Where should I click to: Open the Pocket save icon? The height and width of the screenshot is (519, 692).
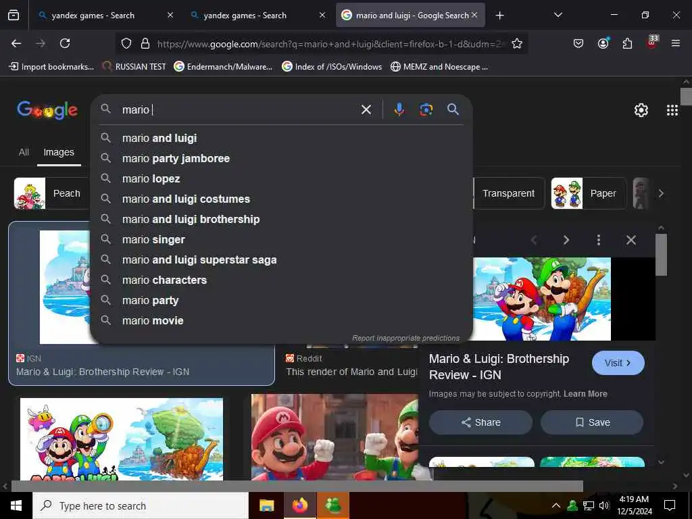(578, 43)
